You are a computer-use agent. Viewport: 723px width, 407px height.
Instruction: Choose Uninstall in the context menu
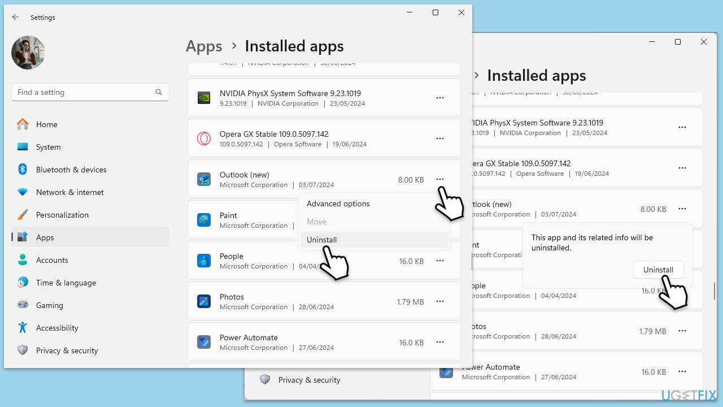pos(374,240)
